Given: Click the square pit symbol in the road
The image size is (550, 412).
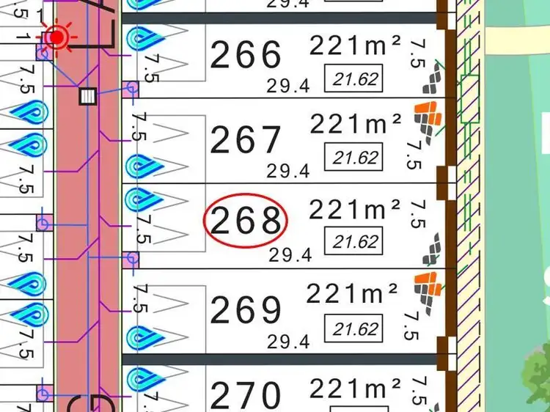Looking at the screenshot, I should [x=87, y=95].
